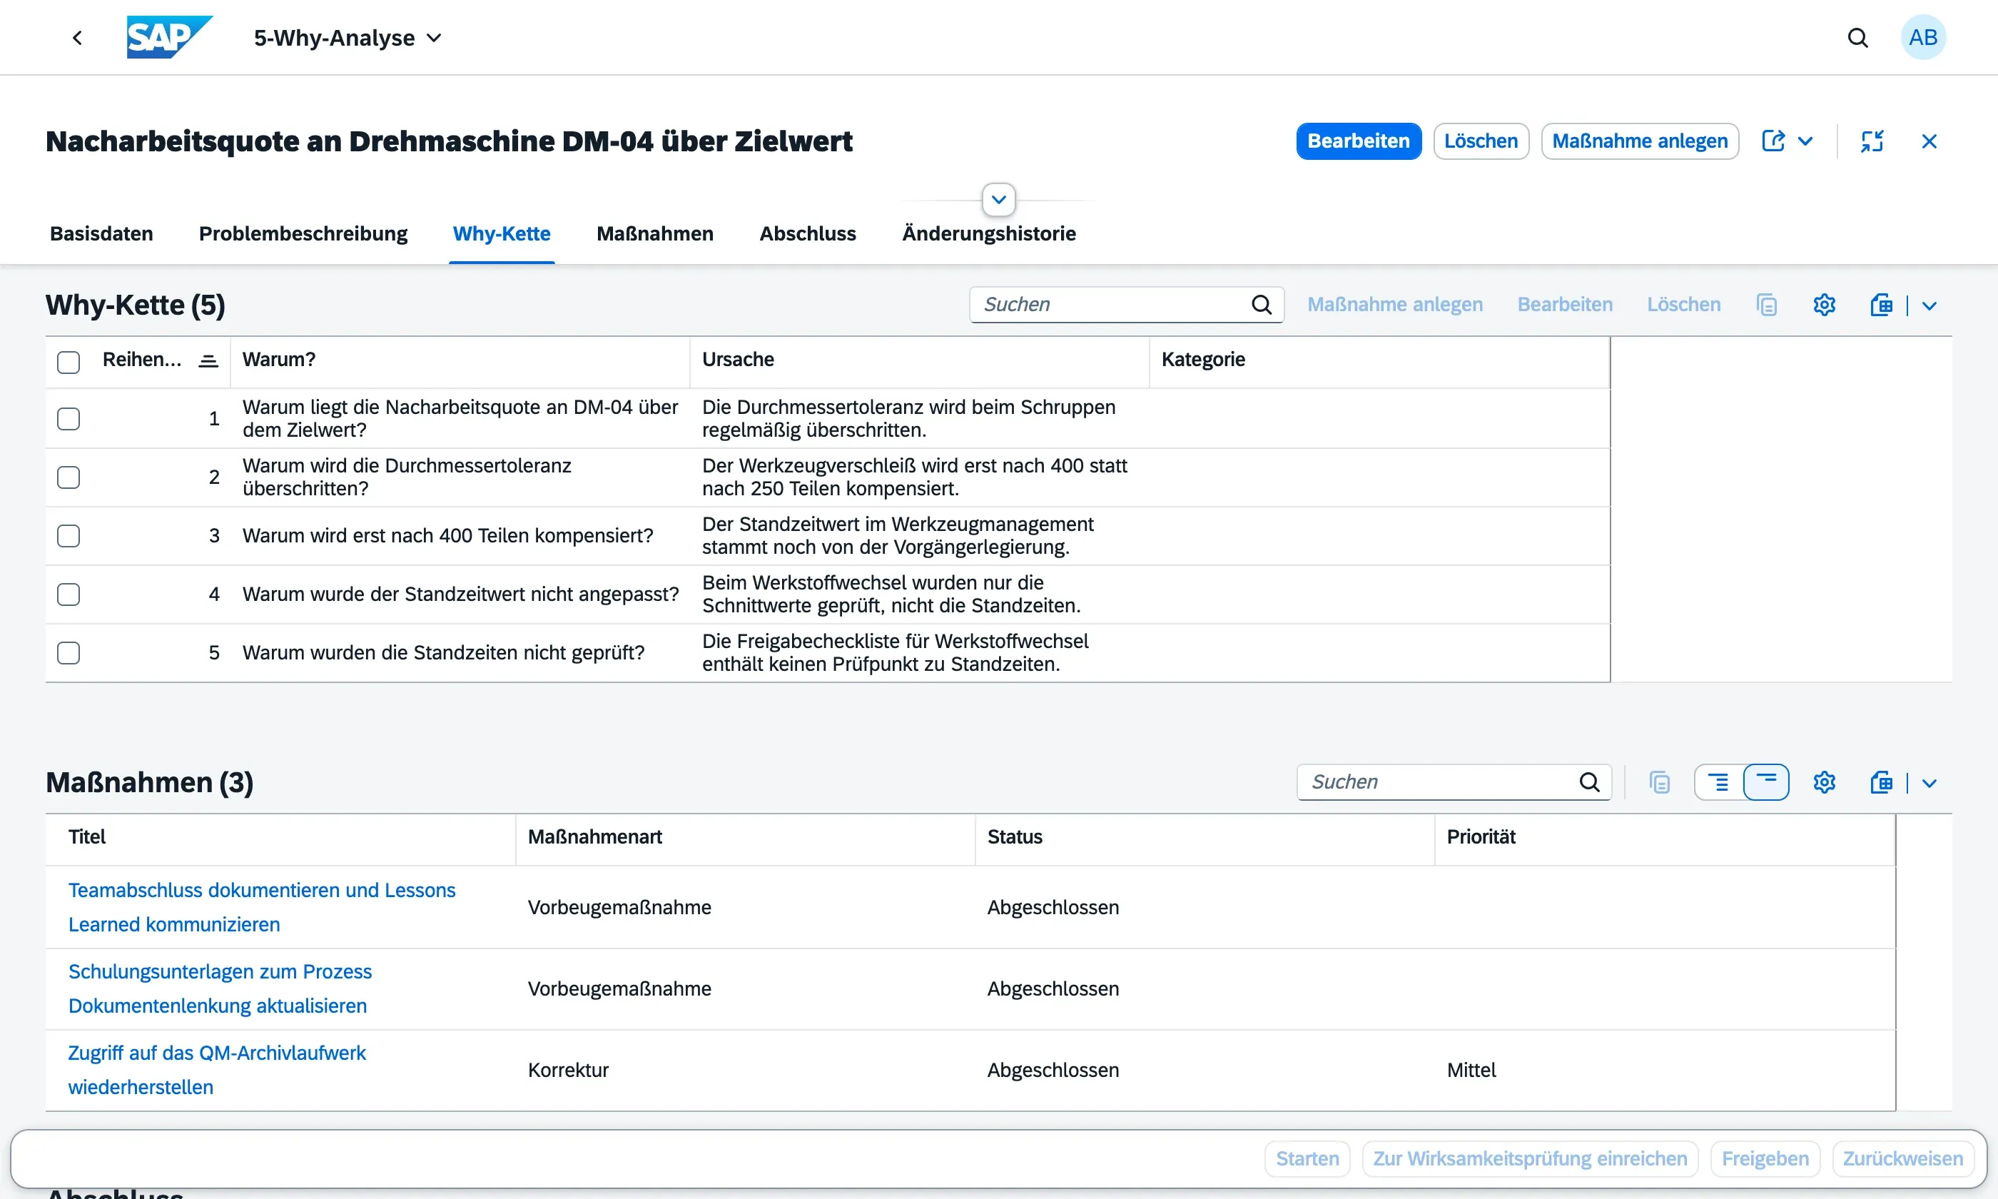1998x1199 pixels.
Task: Open the Problembeschreibung tab
Action: (303, 233)
